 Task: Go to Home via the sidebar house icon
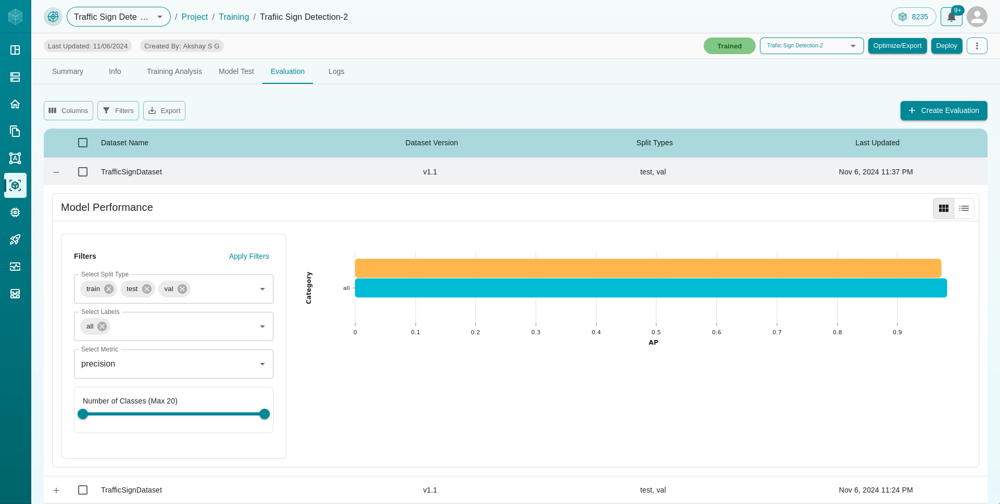(x=15, y=104)
